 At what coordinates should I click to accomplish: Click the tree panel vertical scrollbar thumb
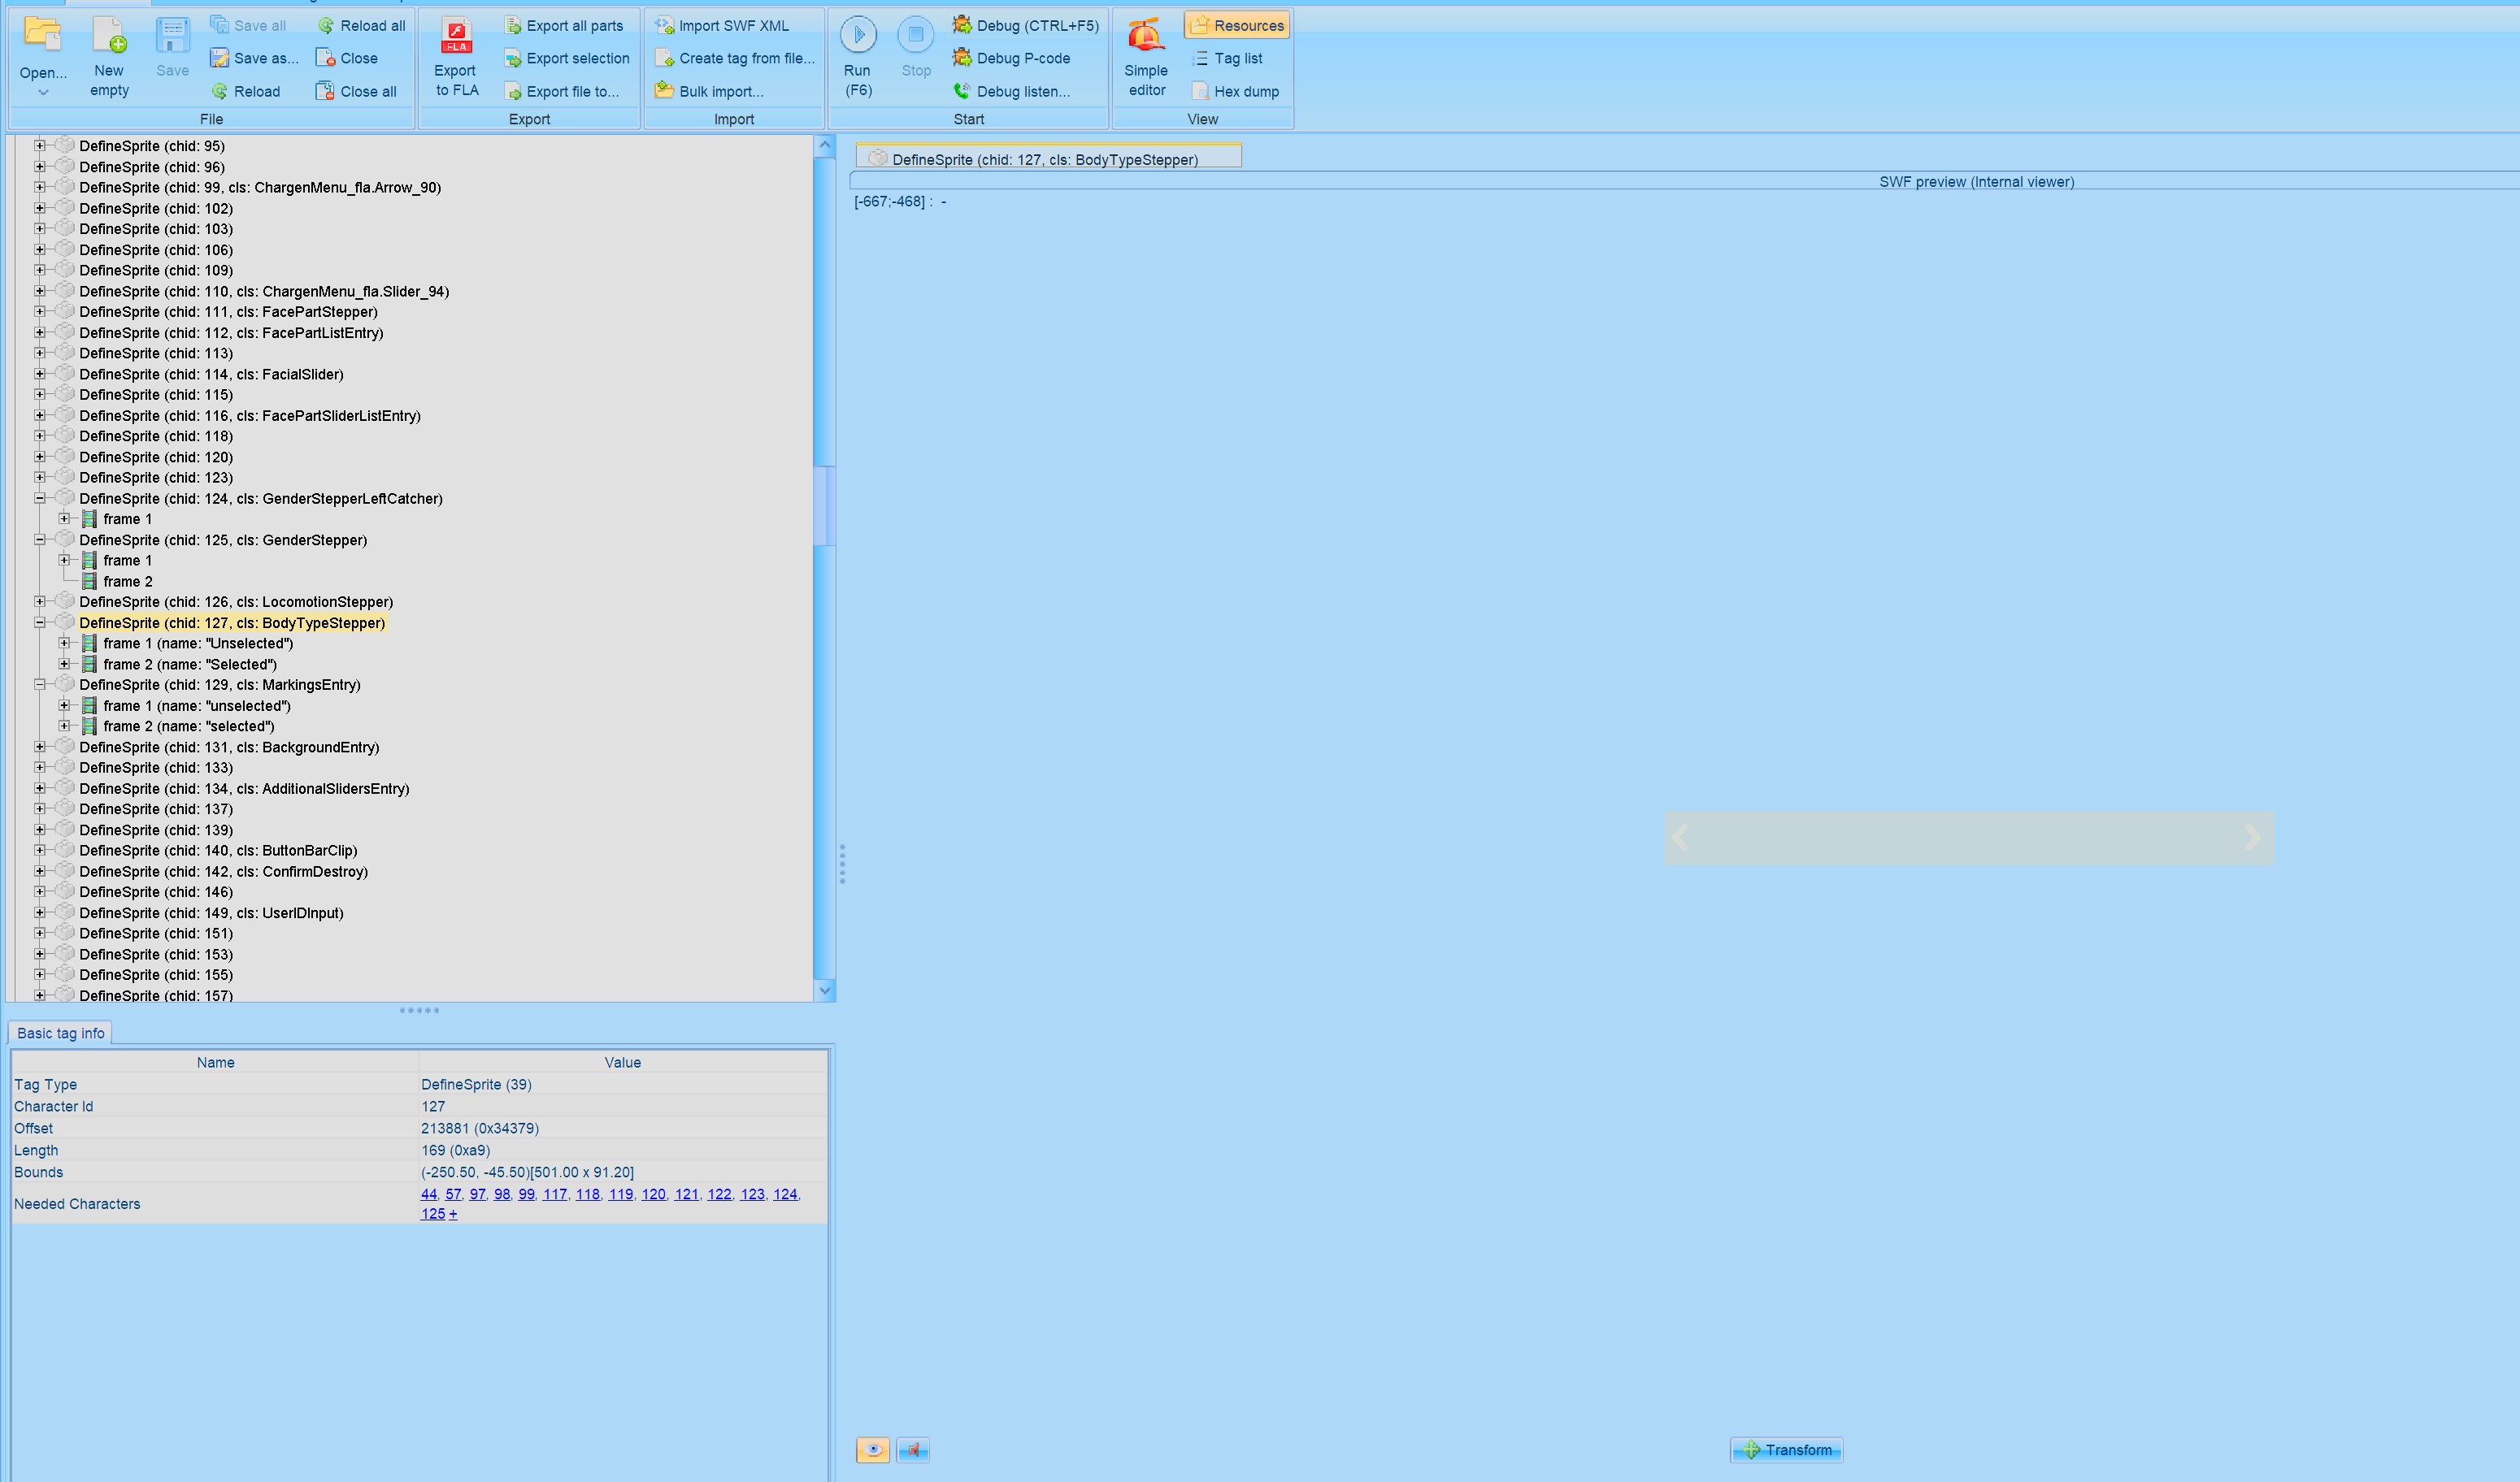pos(824,505)
